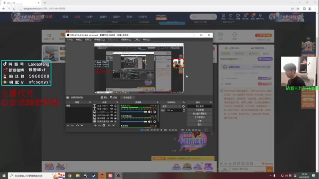Image resolution: width=319 pixels, height=179 pixels.
Task: Open Douyu 消息 messages bell icon
Action: point(253,16)
